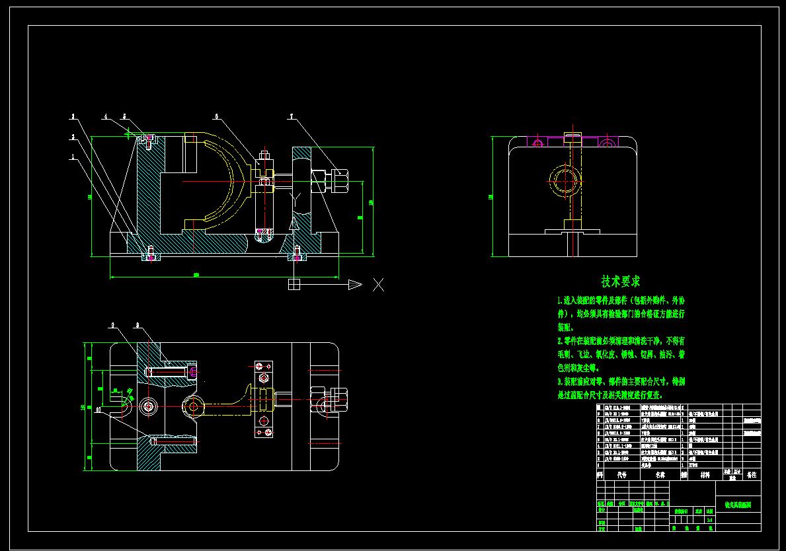This screenshot has width=786, height=551.
Task: Select the Y axis label in the section view
Action: (296, 202)
